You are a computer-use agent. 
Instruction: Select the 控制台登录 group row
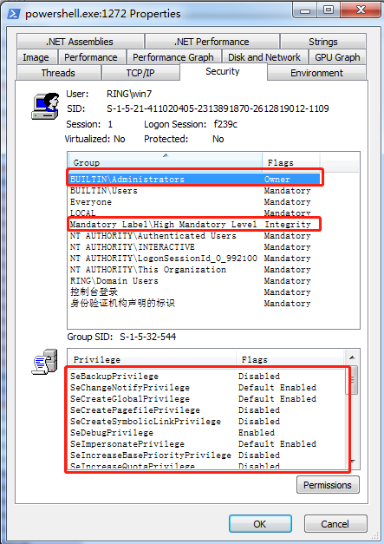point(194,292)
